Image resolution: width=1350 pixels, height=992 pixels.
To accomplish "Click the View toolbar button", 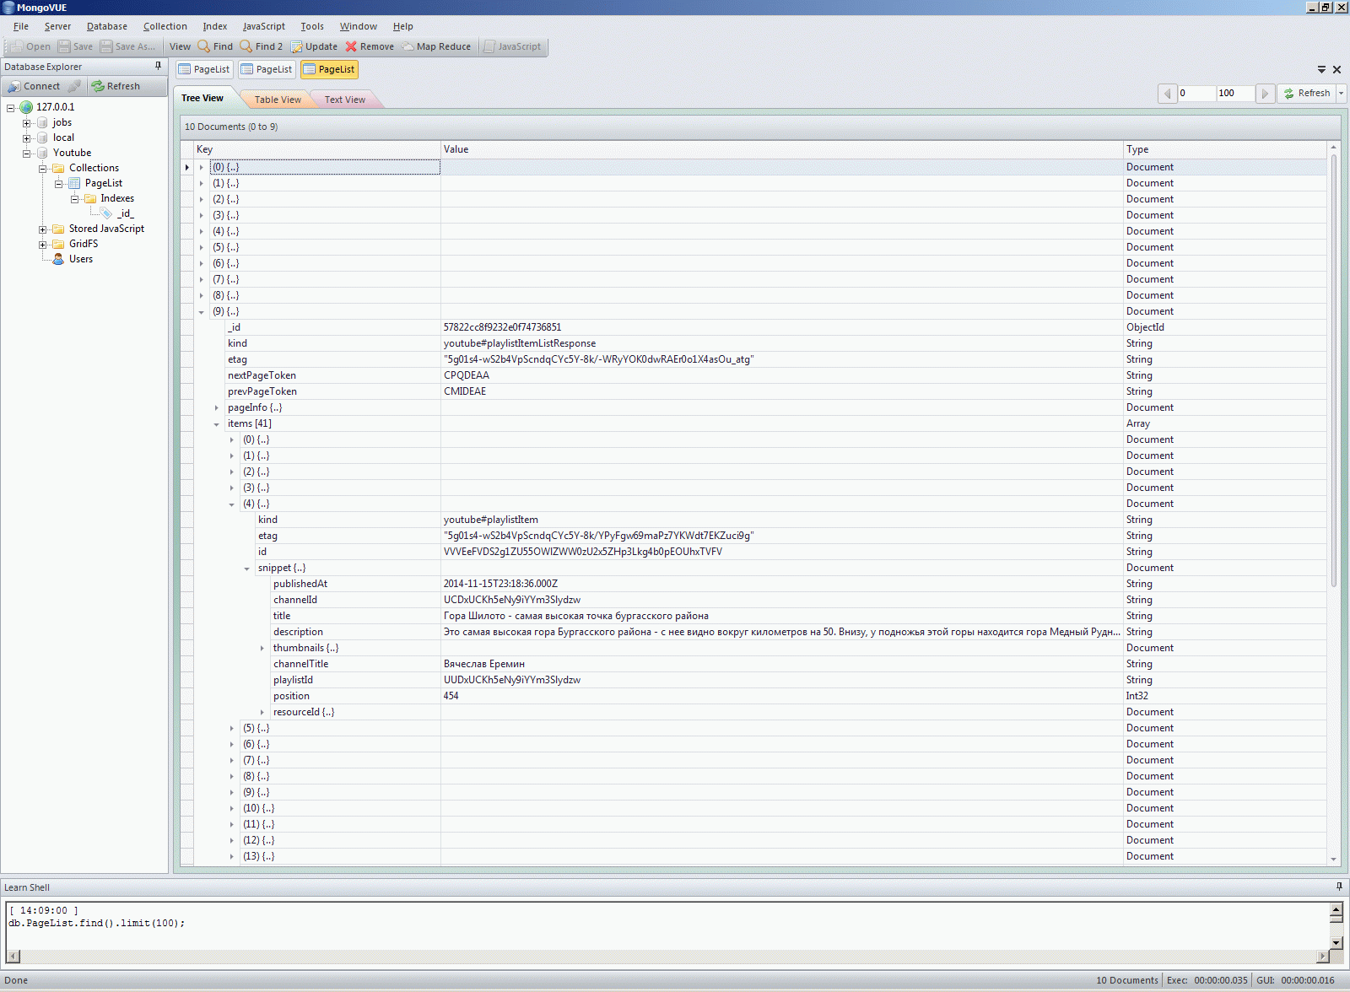I will [180, 46].
